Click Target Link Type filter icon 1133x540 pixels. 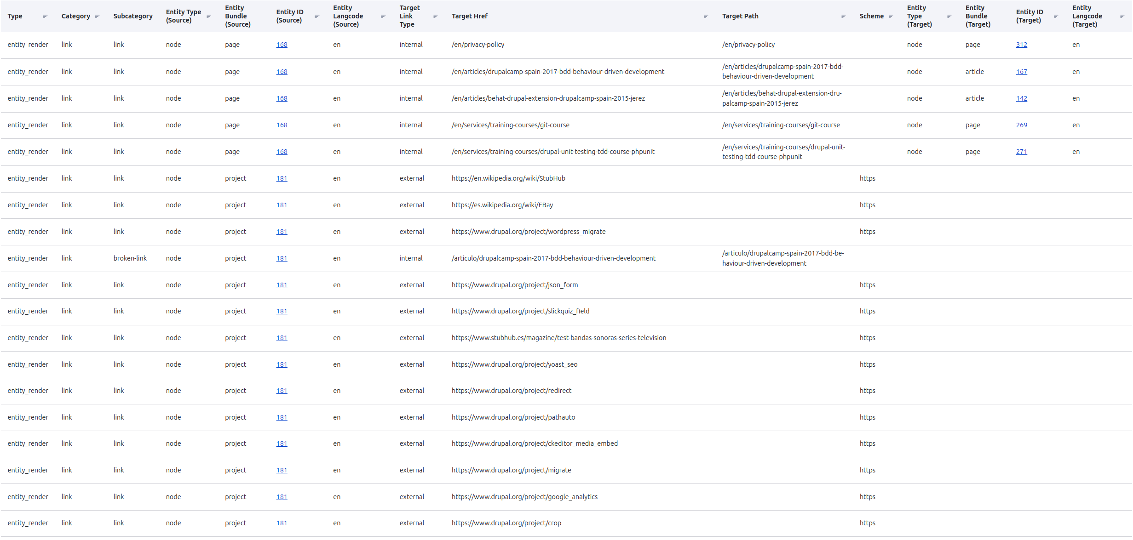(436, 16)
